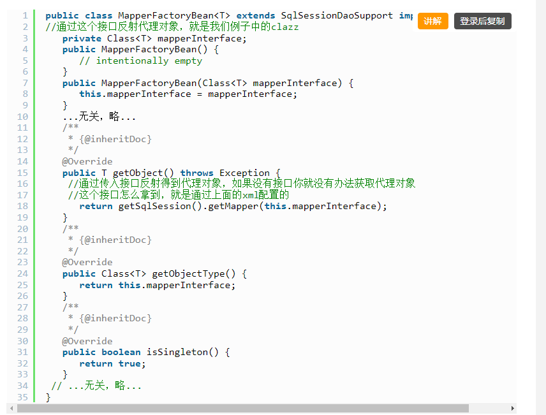Click line number 15 in the gutter
Viewport: 546px width, 415px height.
tap(22, 173)
